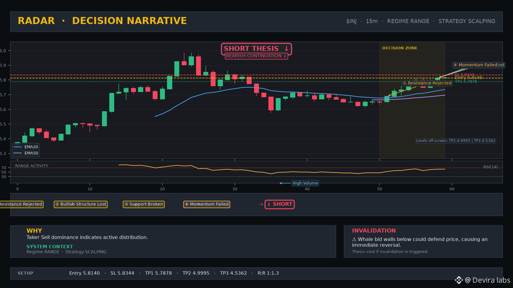Click the $INJ ticker in header

(351, 21)
